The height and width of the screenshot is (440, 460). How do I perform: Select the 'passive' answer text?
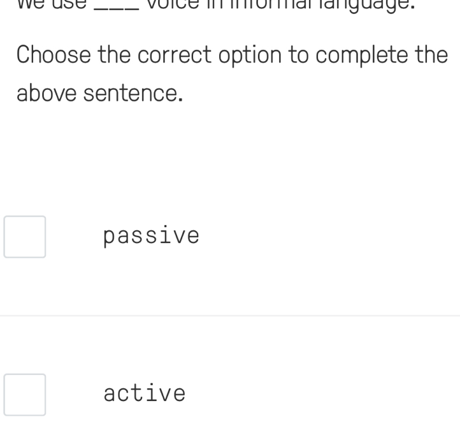[x=151, y=236]
